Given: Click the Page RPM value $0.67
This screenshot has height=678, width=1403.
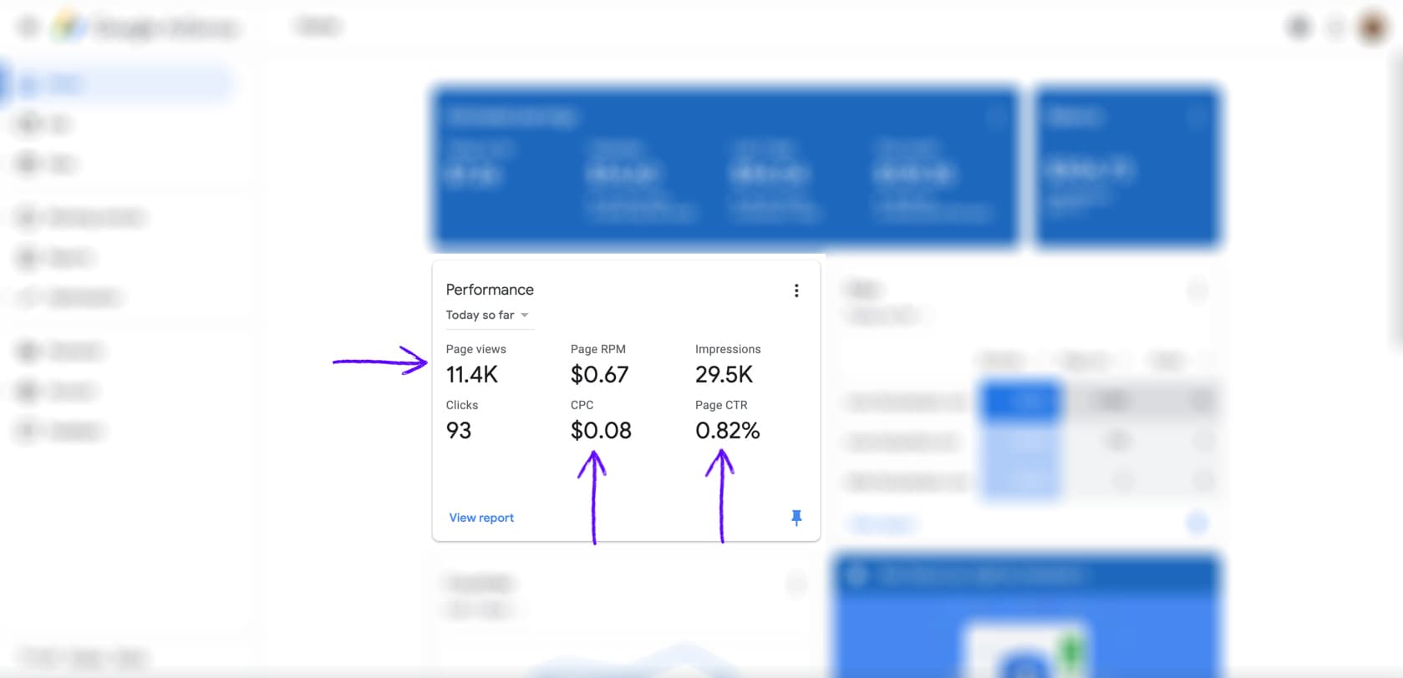Looking at the screenshot, I should [599, 375].
